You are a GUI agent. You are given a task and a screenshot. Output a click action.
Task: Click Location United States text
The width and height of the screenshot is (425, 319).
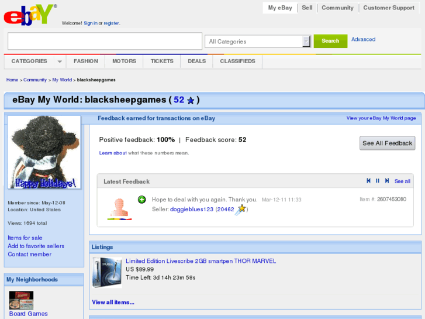(34, 210)
